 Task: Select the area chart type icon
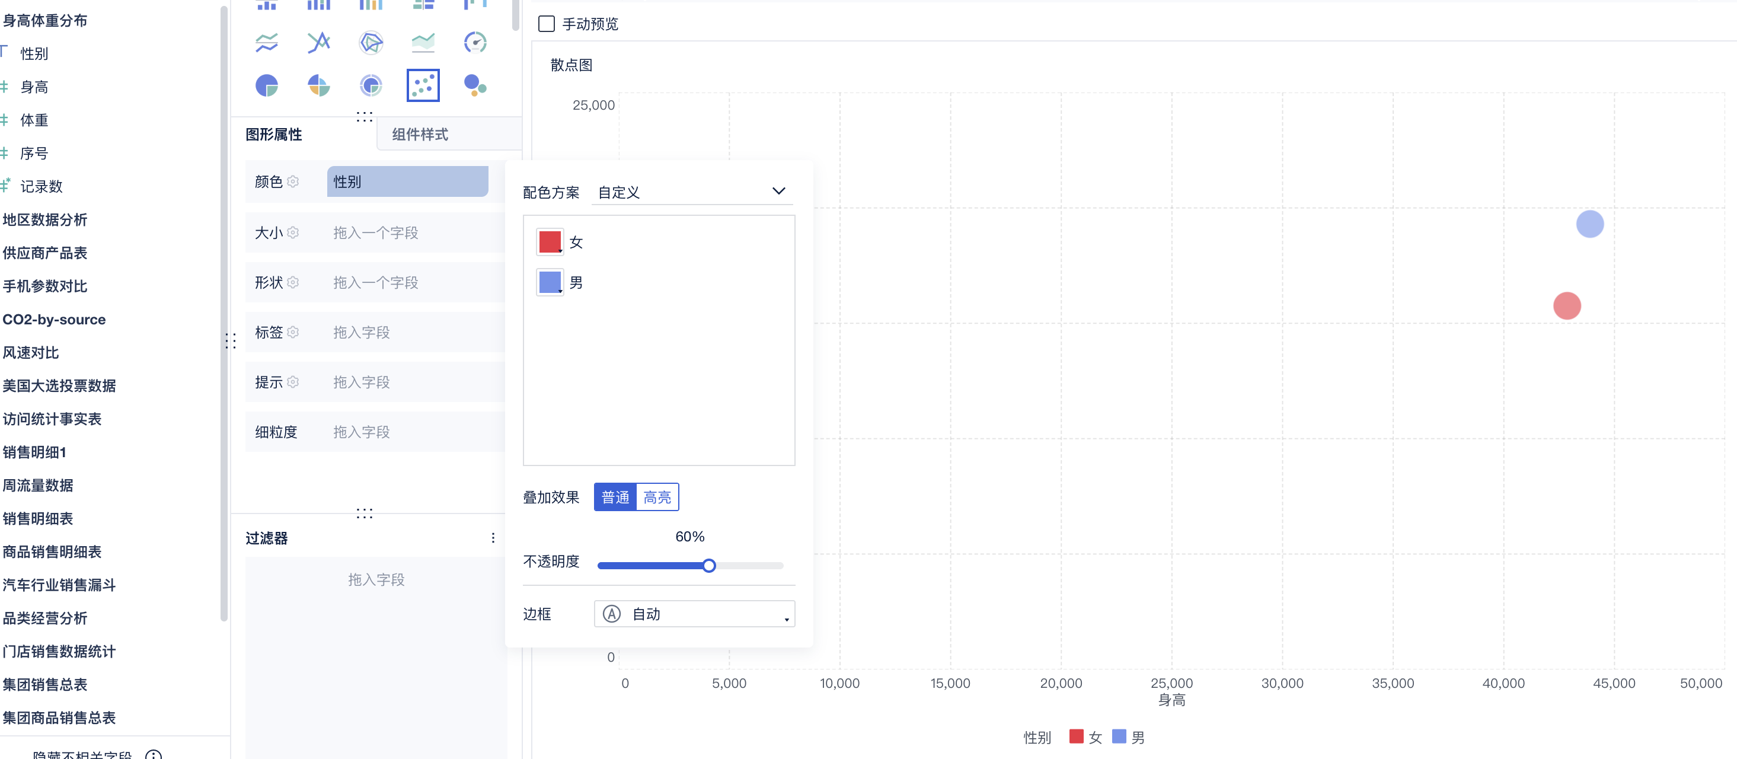(423, 43)
